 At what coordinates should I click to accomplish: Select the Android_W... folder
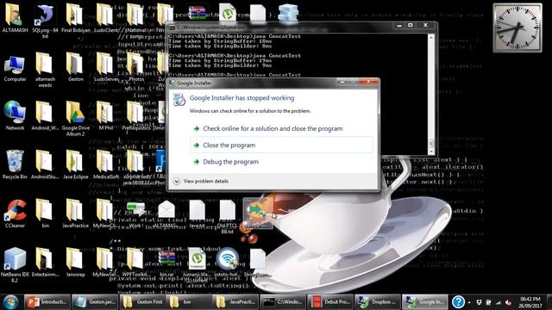click(x=45, y=116)
